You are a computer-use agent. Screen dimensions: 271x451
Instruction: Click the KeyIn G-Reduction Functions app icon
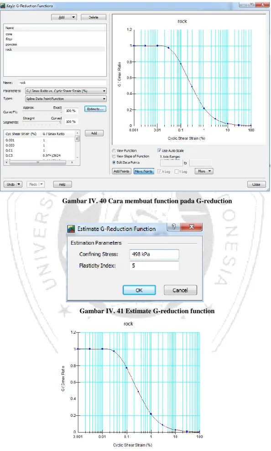3,6
